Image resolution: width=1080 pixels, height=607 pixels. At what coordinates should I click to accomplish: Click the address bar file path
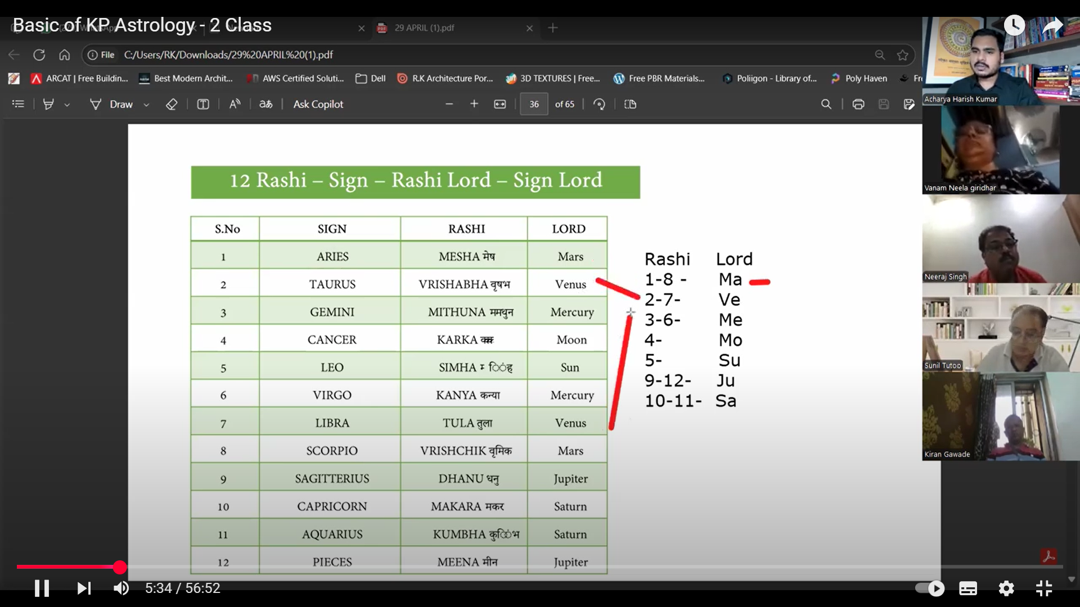tap(228, 55)
